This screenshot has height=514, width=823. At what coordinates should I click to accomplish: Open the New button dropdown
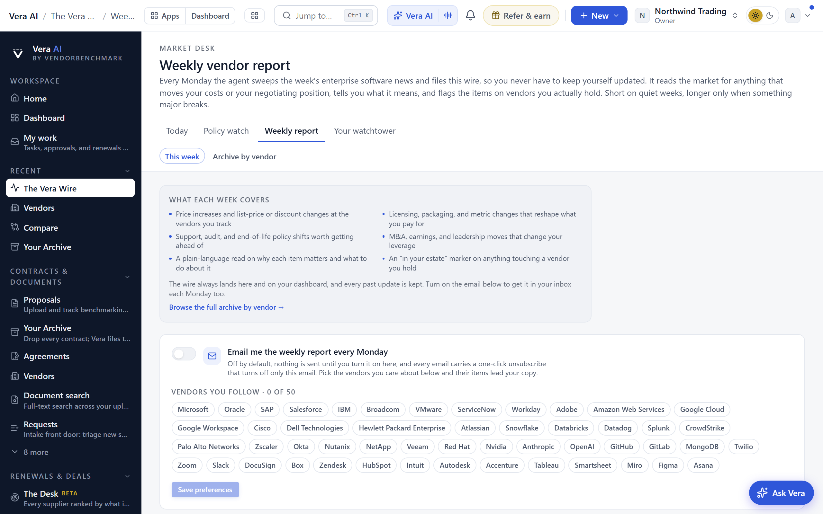[599, 16]
